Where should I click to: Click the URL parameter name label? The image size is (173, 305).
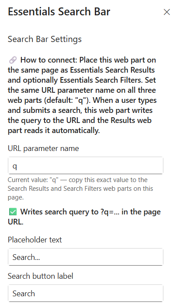point(43,148)
